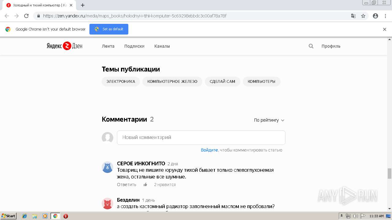This screenshot has height=220, width=392.
Task: Open the Профиль link
Action: point(331,46)
